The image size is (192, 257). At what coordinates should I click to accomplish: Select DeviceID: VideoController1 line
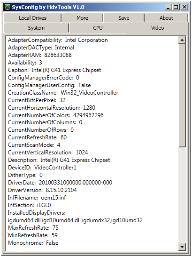[x=42, y=168]
